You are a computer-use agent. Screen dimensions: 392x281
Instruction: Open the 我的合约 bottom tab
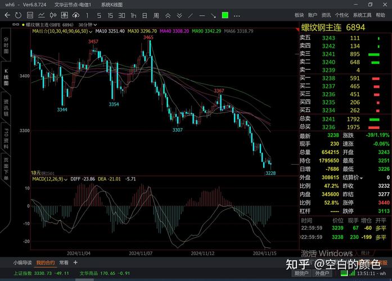coord(46,262)
